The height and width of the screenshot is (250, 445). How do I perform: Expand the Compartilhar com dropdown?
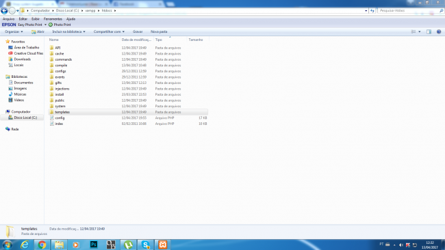click(109, 31)
